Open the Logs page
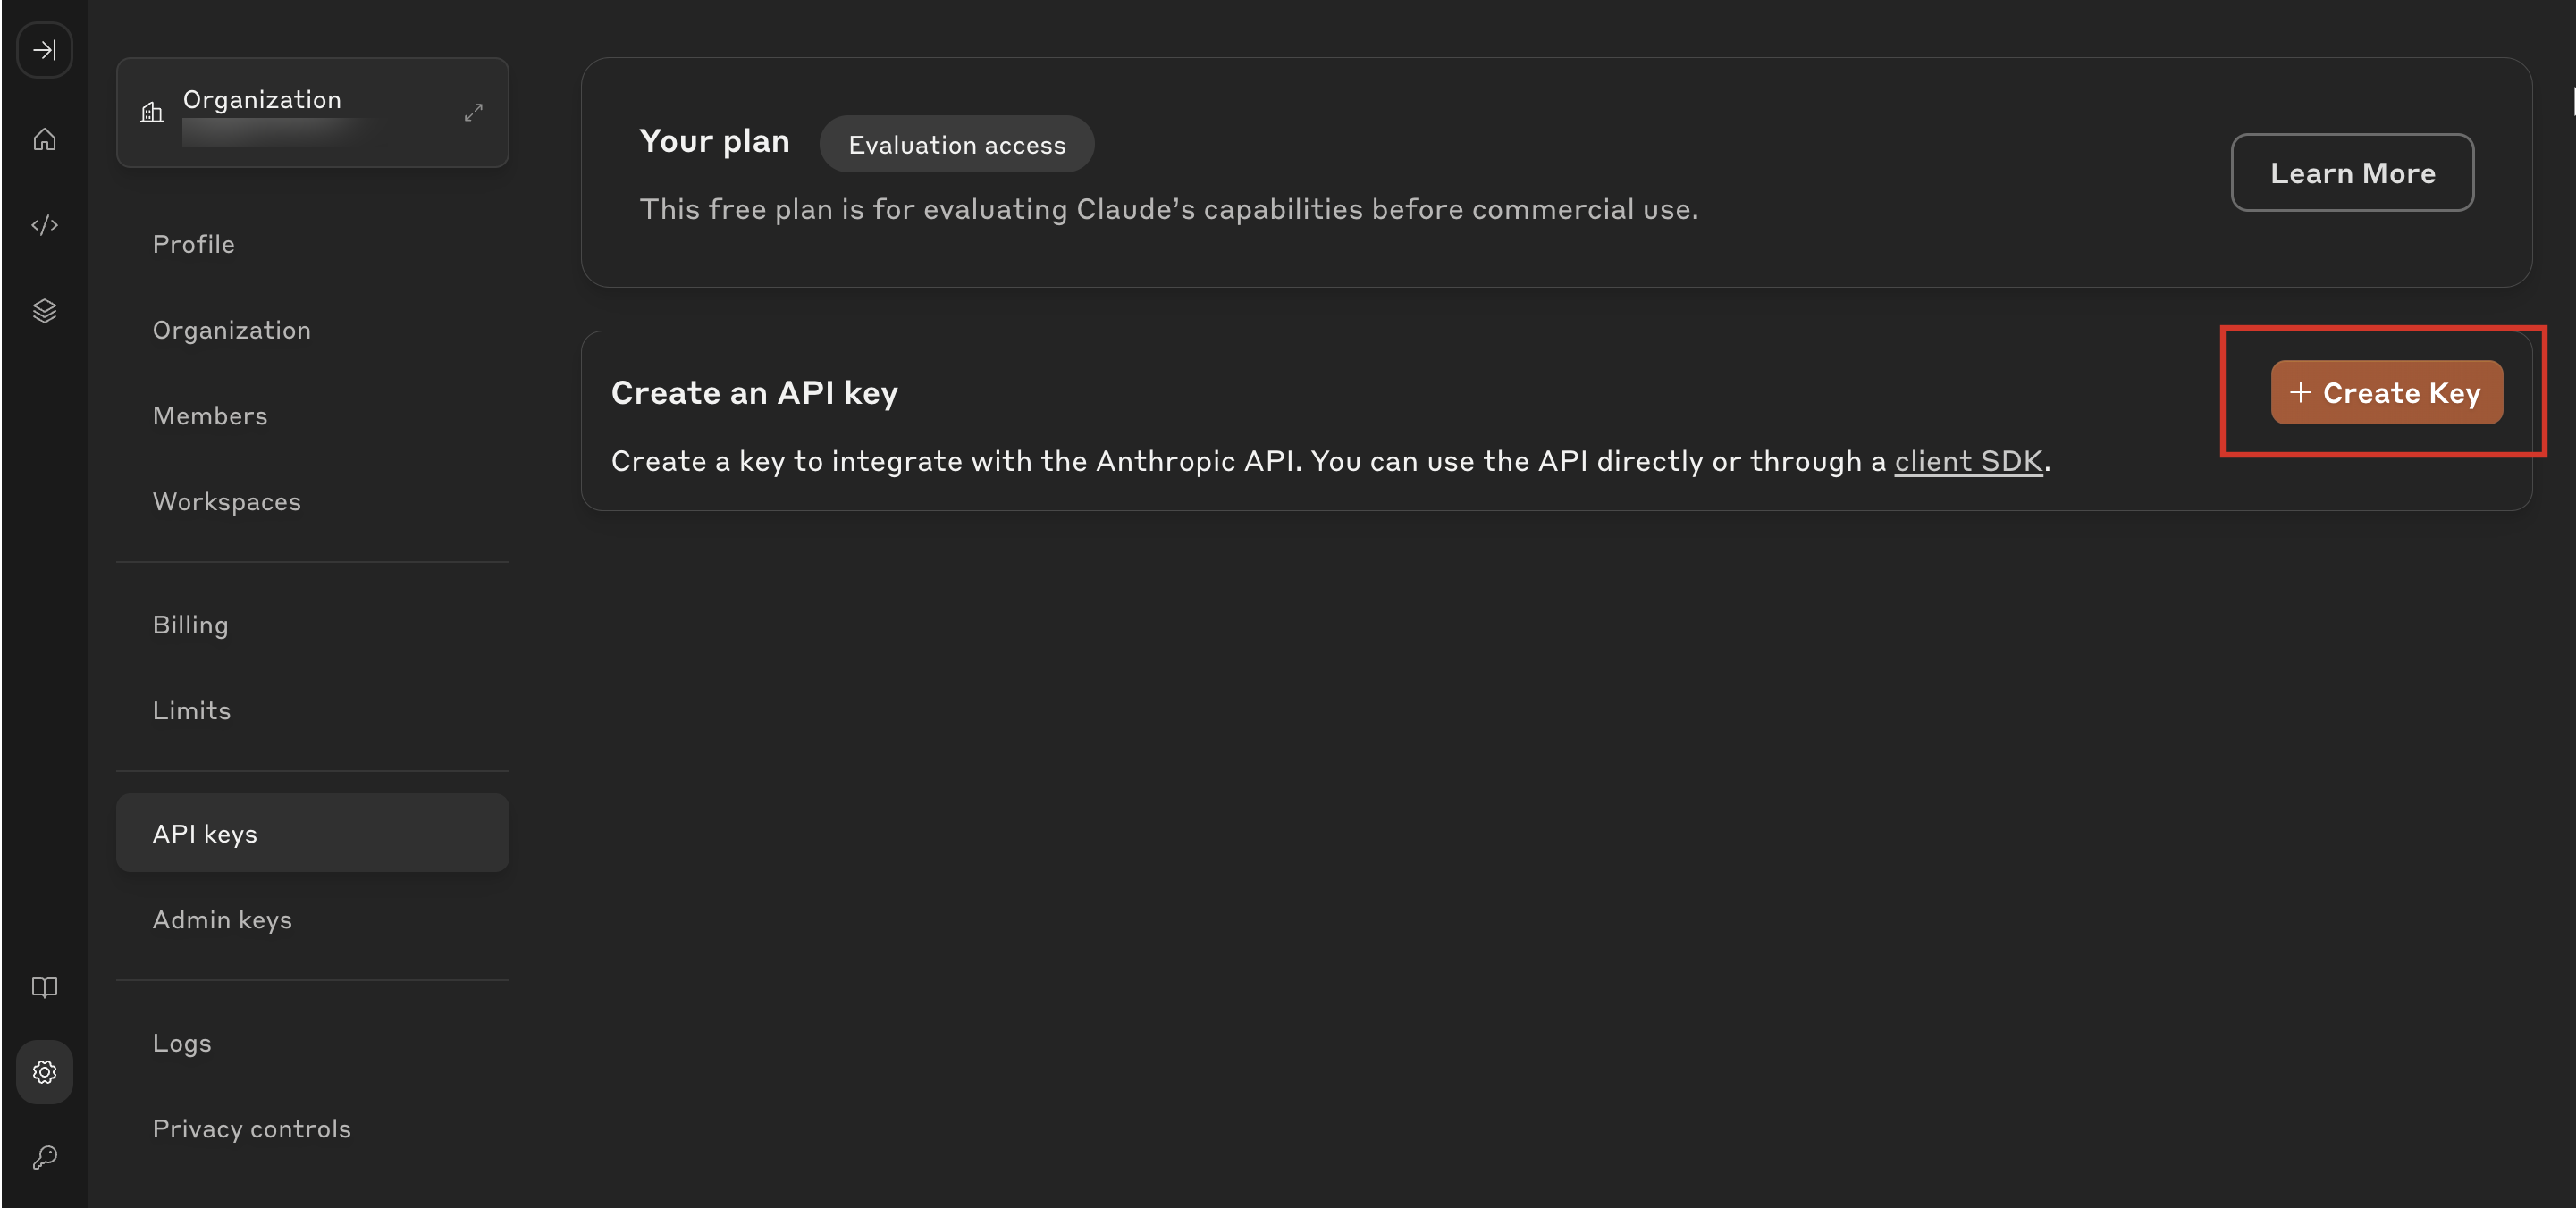Viewport: 2576px width, 1208px height. [181, 1043]
